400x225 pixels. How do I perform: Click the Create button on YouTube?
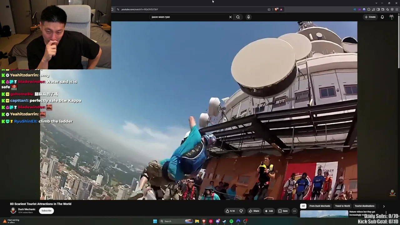click(370, 17)
